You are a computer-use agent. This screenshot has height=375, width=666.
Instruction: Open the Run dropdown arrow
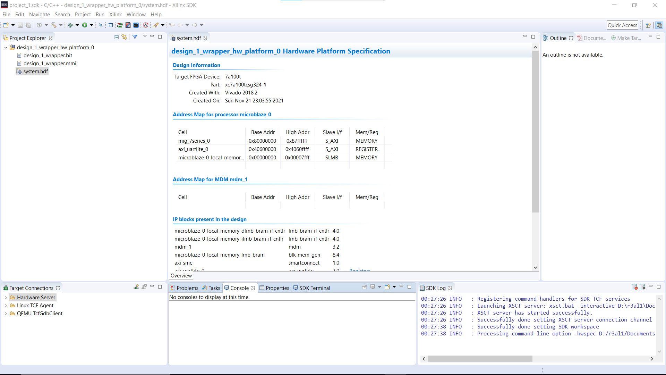tap(92, 25)
